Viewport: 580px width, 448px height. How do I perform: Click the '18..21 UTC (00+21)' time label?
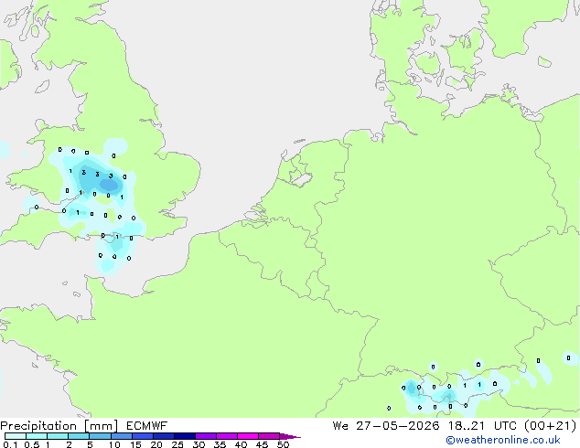pos(512,426)
